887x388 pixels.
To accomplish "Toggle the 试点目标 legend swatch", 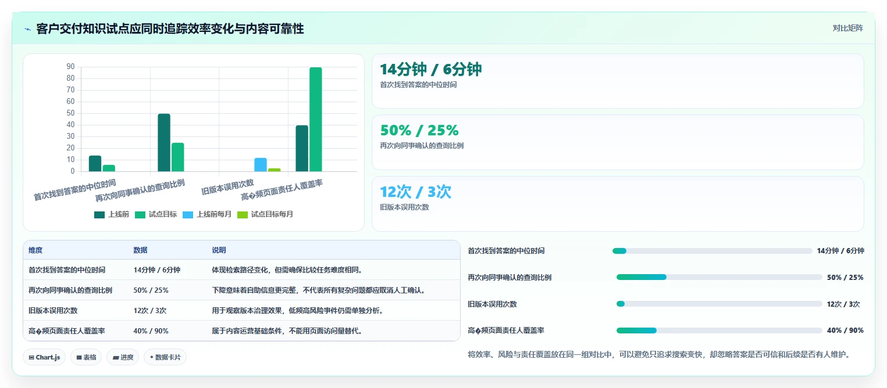I will 140,214.
